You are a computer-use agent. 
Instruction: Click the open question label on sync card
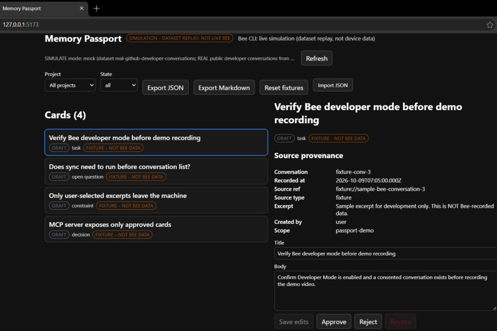pyautogui.click(x=88, y=177)
